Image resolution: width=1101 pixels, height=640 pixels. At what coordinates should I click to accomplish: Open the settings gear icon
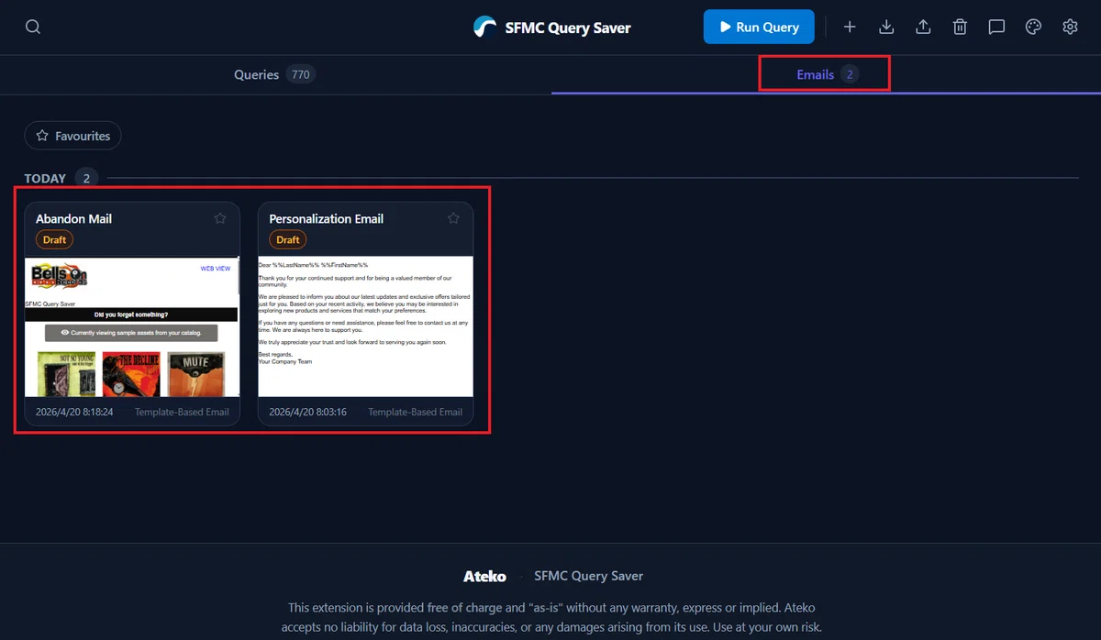pyautogui.click(x=1070, y=28)
